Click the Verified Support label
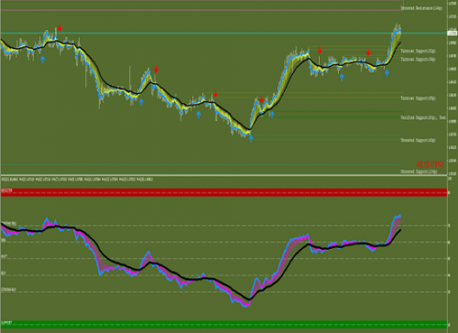The image size is (458, 333). [423, 117]
